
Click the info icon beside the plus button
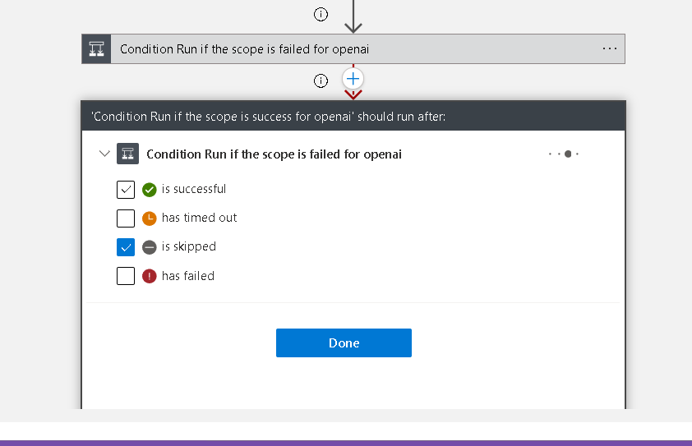tap(321, 80)
